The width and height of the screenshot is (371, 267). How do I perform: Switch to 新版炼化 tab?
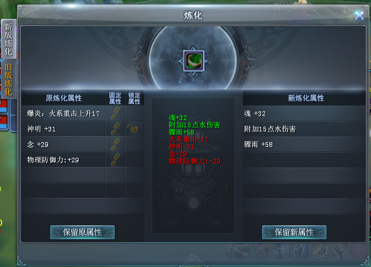pyautogui.click(x=9, y=39)
